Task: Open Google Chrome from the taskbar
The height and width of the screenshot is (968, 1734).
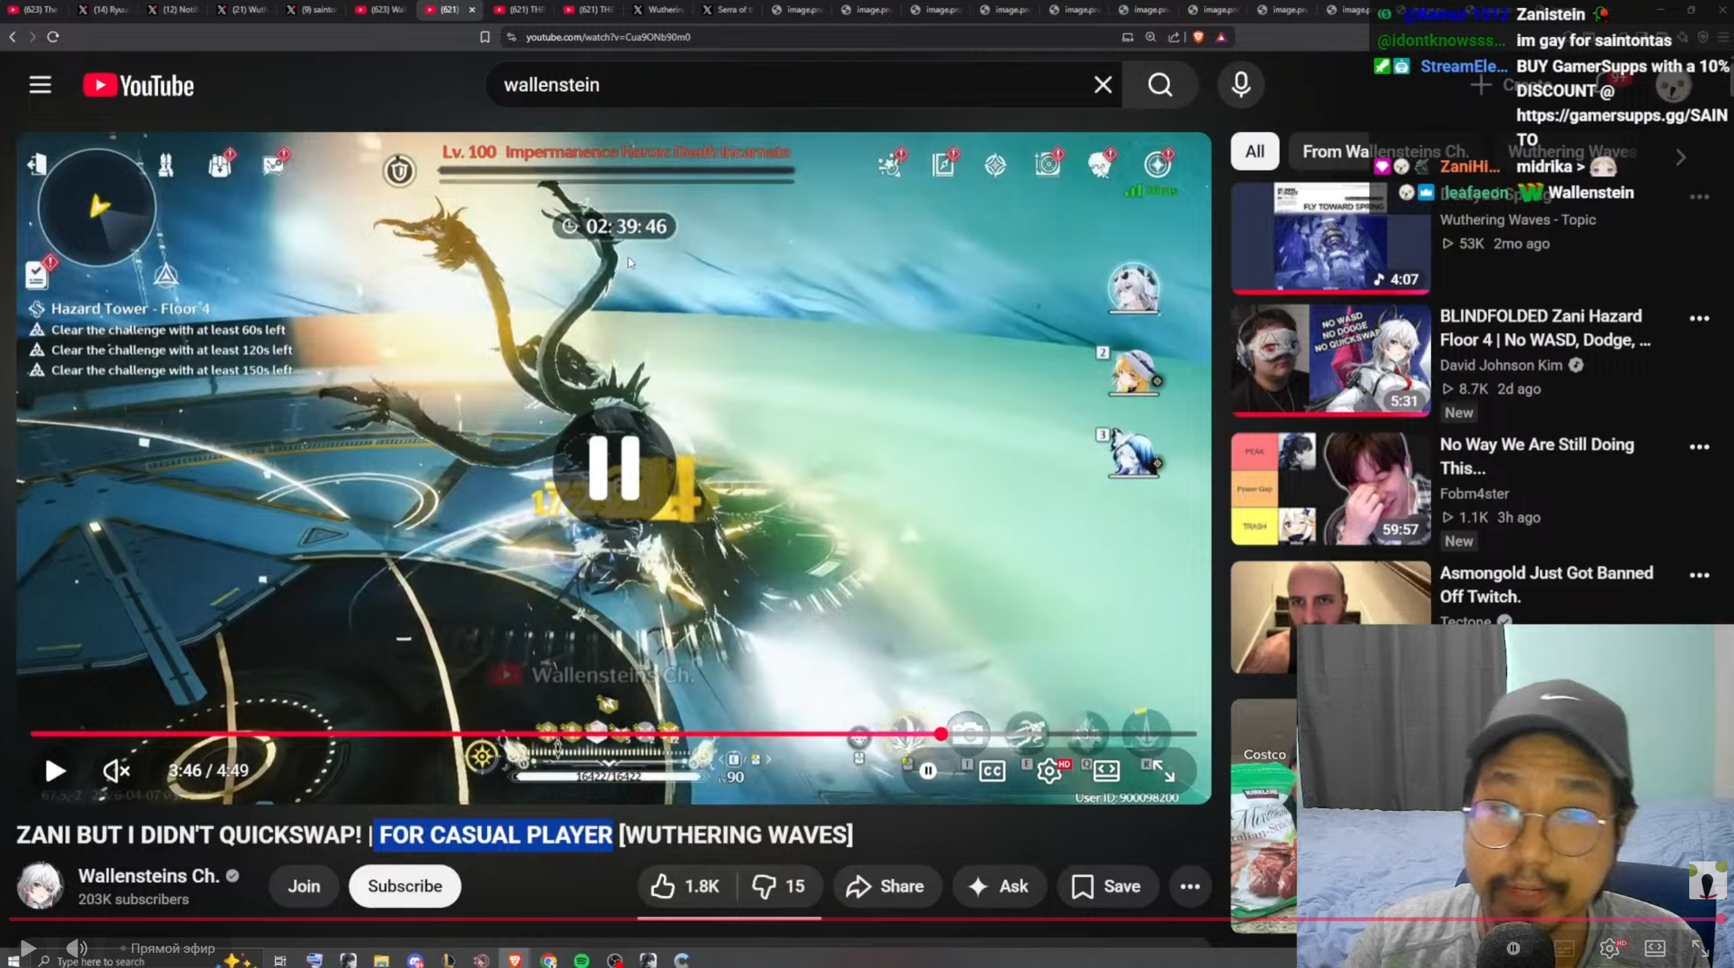Action: 549,960
